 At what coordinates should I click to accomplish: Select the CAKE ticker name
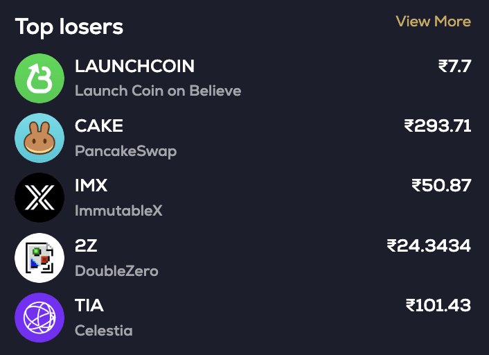coord(99,126)
